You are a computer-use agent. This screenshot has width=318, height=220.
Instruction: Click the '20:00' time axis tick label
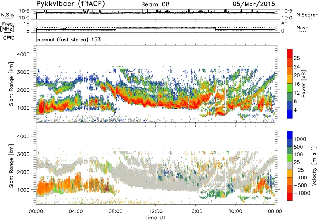click(235, 212)
